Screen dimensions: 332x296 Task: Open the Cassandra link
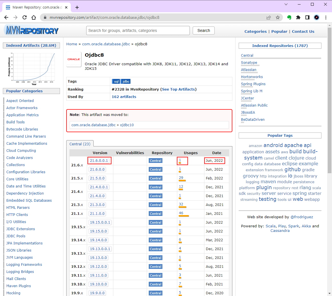click(x=280, y=231)
